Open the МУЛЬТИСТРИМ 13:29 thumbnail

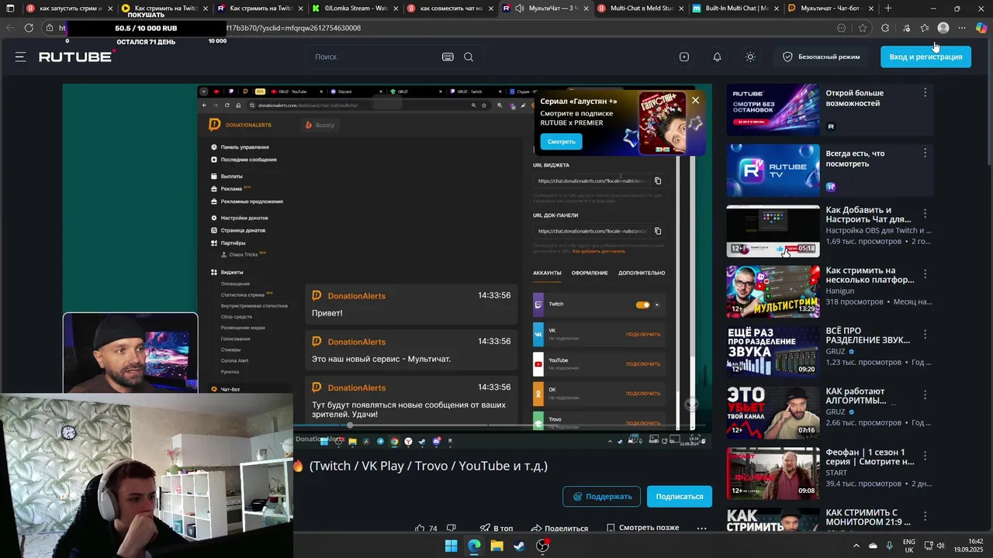click(773, 291)
